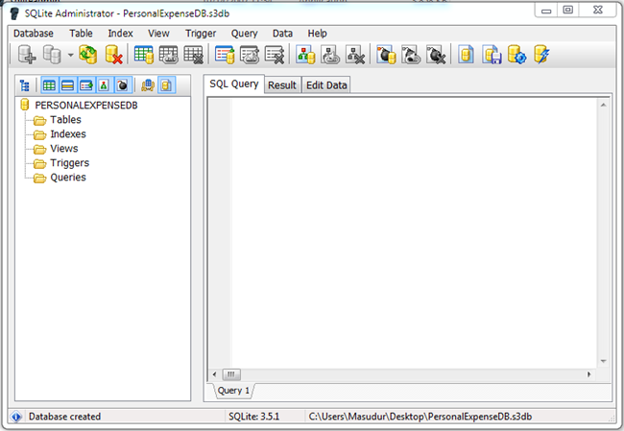
Task: Click the SQLite Administrator title bar app icon
Action: 14,13
